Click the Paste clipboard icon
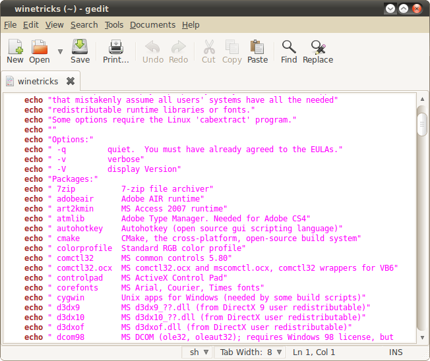430x361 pixels. [257, 47]
